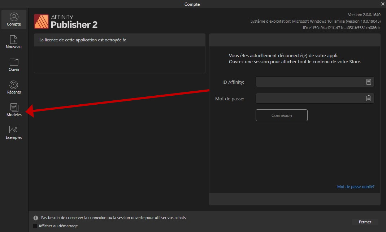Screen dimensions: 386x232
Task: Click 'La licence de cette application' text
Action: click(83, 40)
